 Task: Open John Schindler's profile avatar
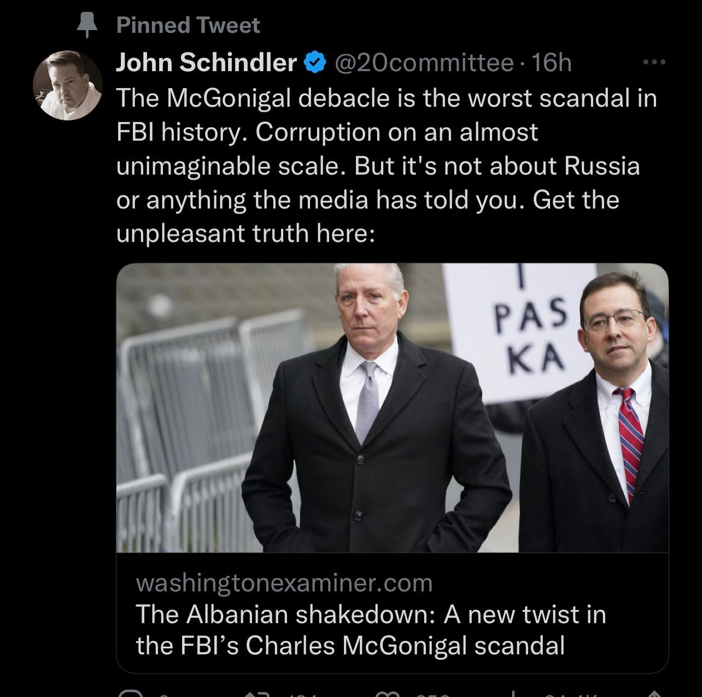tap(68, 85)
